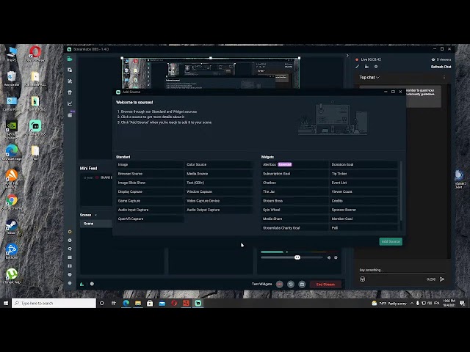Open the Google Chrome desktop icon
Screen dimensions: 470x352
[x=12, y=202]
